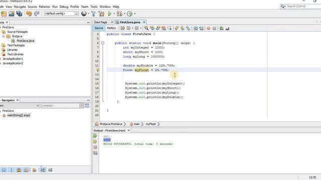Screen dimensions: 321x180
Task: Click the Open Project toolbar icon
Action: pos(12,13)
